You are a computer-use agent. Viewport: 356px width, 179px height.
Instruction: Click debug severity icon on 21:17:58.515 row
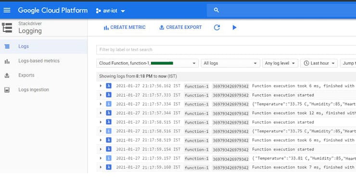pyautogui.click(x=109, y=122)
